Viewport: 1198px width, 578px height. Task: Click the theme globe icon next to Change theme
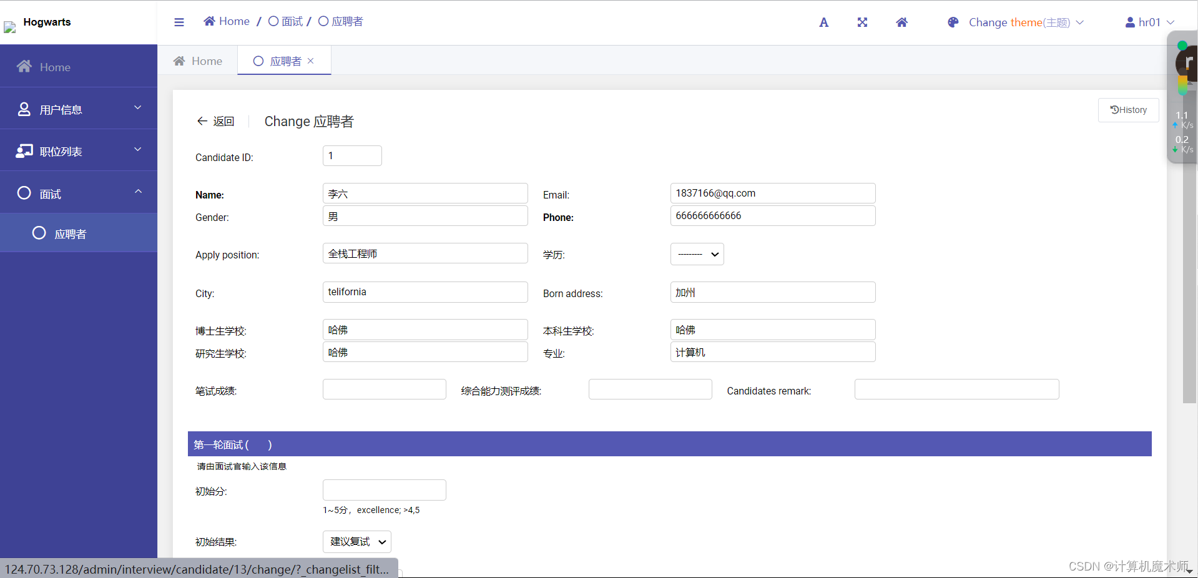(x=952, y=22)
